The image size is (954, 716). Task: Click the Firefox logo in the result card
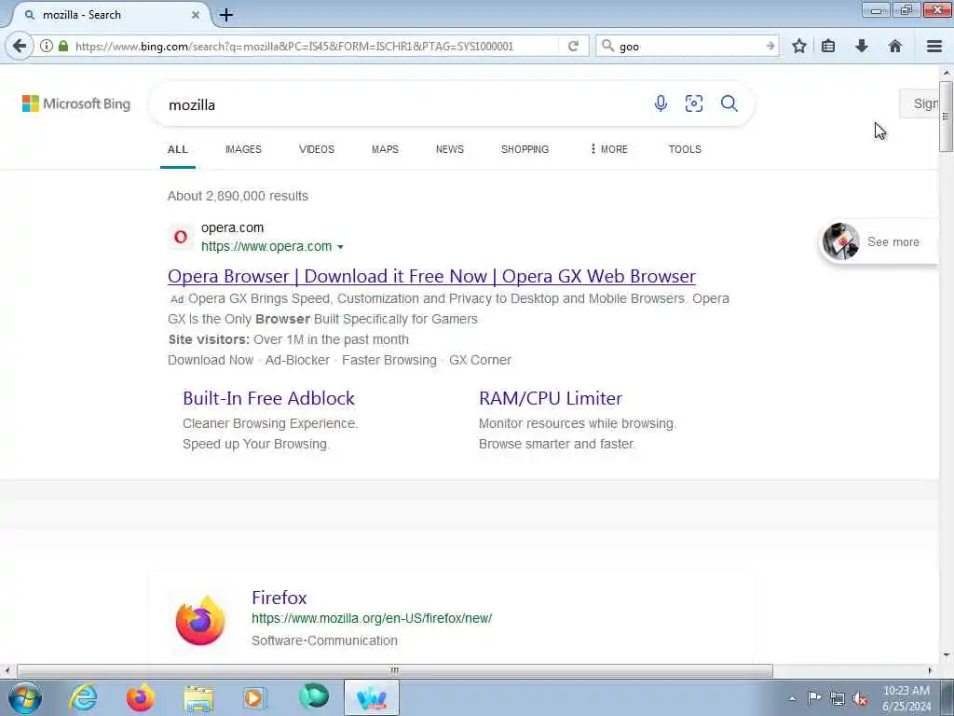(x=200, y=620)
